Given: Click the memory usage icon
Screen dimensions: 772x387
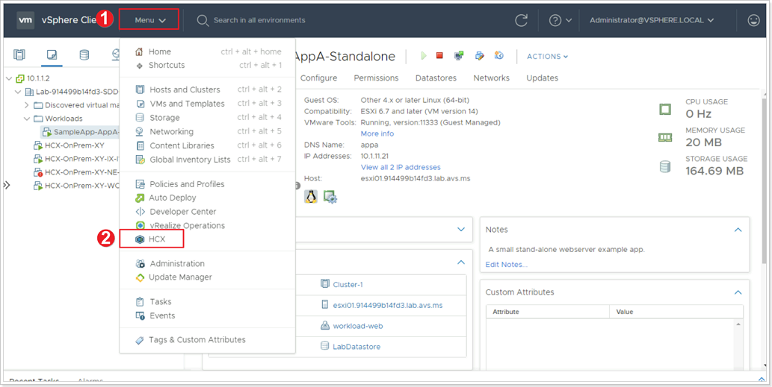Looking at the screenshot, I should pyautogui.click(x=665, y=137).
